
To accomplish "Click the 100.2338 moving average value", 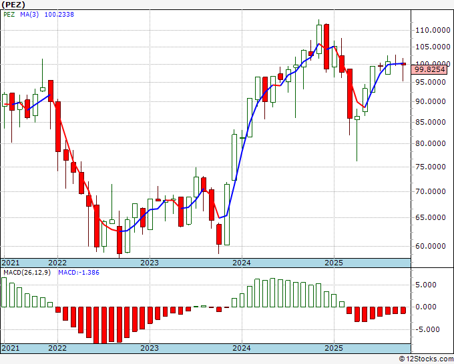I will pos(59,15).
